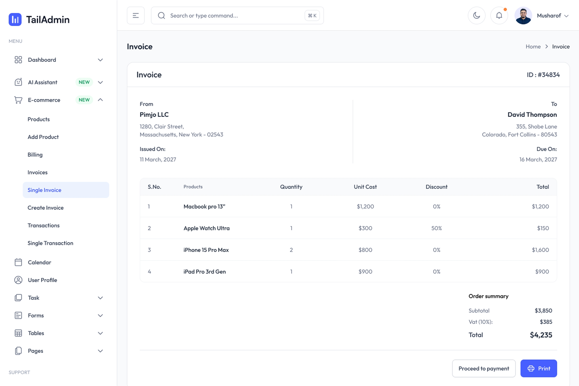Click the Quantity column header
Image resolution: width=579 pixels, height=386 pixels.
coord(291,187)
